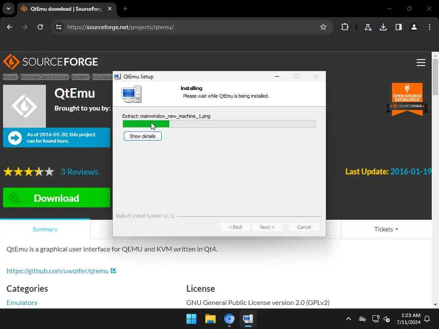The height and width of the screenshot is (329, 439).
Task: Click the muted volume tray icon
Action: [x=387, y=319]
